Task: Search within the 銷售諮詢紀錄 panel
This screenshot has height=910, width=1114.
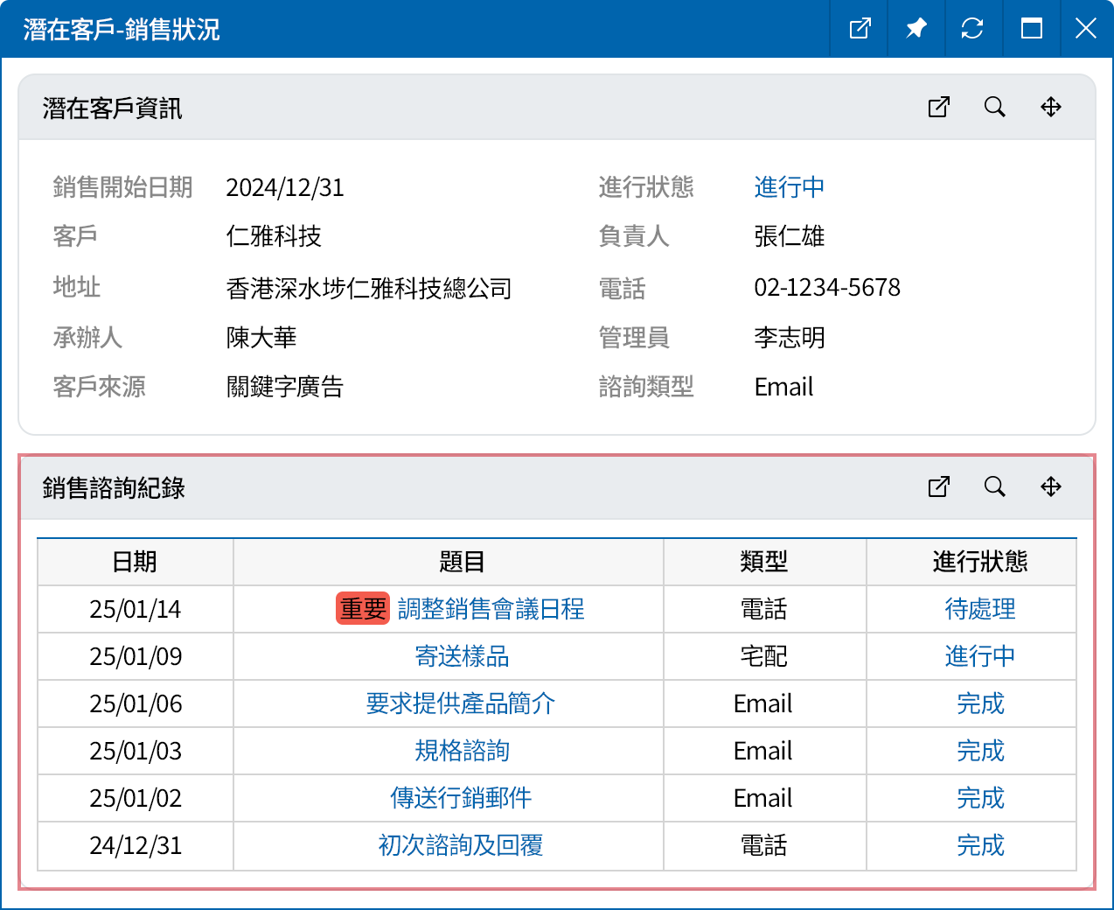Action: coord(994,486)
